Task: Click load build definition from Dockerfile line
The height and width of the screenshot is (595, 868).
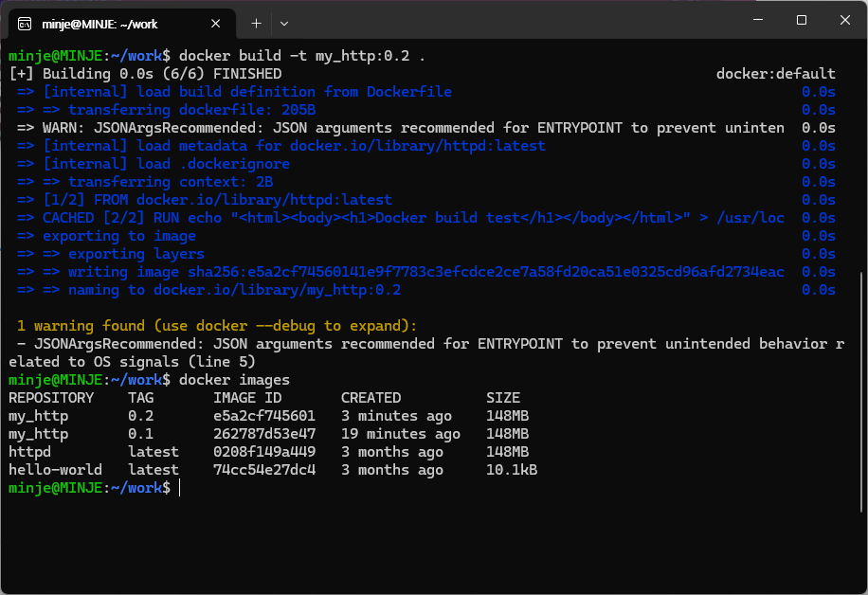Action: [x=234, y=92]
